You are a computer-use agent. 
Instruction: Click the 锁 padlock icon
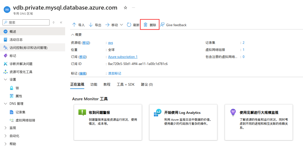12,88
